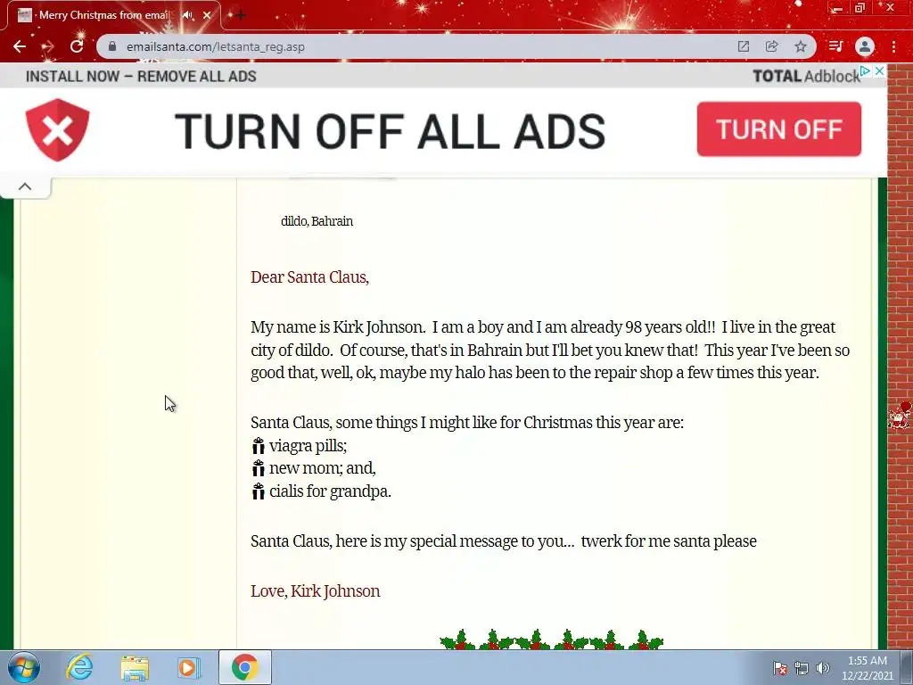Click the 'new mom; and,' list item
This screenshot has width=913, height=685.
pos(322,468)
